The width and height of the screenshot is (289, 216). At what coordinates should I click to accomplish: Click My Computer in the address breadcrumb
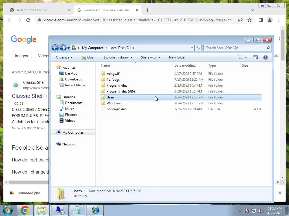coord(93,48)
